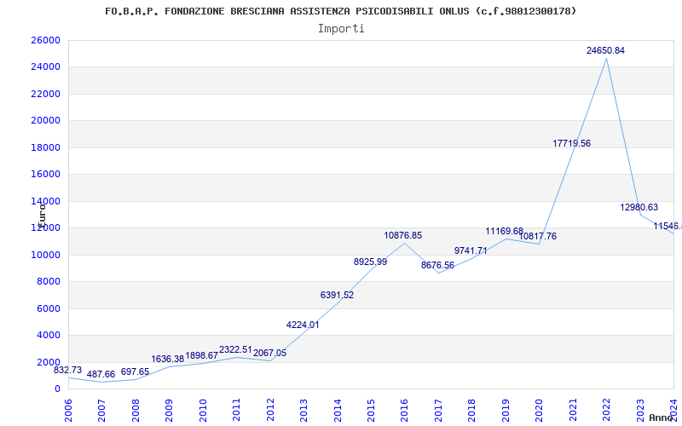Click the x-axis year 2009
682x426 pixels.
point(169,409)
